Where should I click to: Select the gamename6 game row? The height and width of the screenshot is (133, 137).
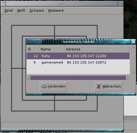78,62
